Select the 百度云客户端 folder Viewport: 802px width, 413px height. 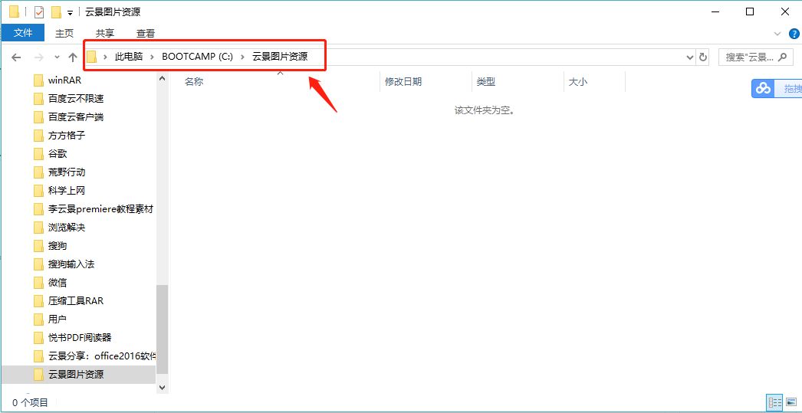77,117
